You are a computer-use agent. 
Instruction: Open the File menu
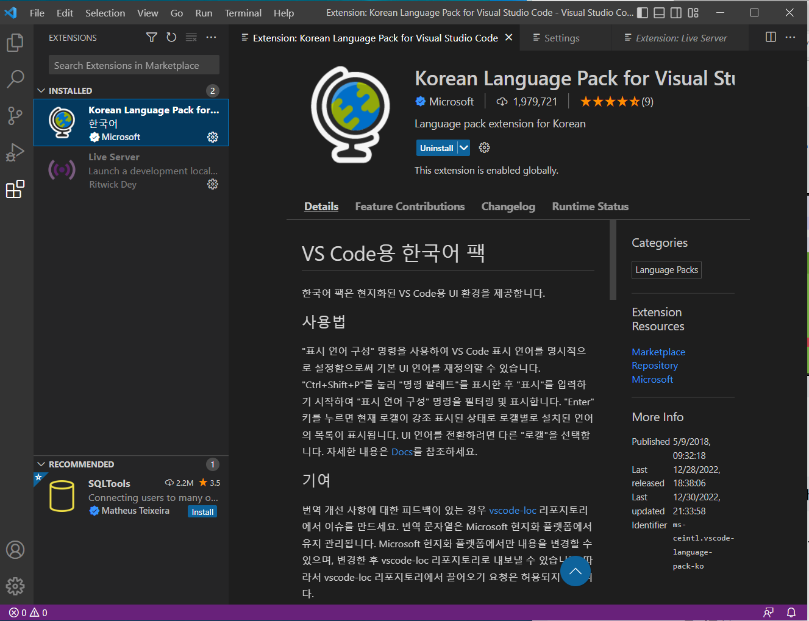point(37,13)
